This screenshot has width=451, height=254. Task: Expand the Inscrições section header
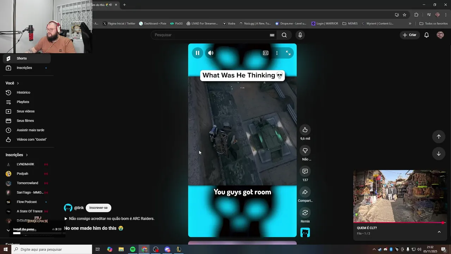point(17,155)
